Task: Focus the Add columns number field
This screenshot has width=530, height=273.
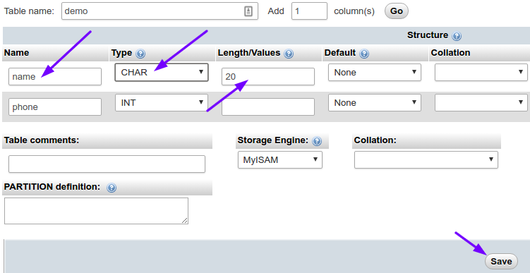Action: click(309, 11)
